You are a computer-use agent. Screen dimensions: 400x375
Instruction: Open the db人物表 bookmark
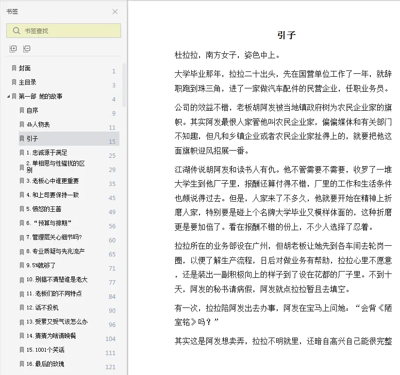click(38, 124)
